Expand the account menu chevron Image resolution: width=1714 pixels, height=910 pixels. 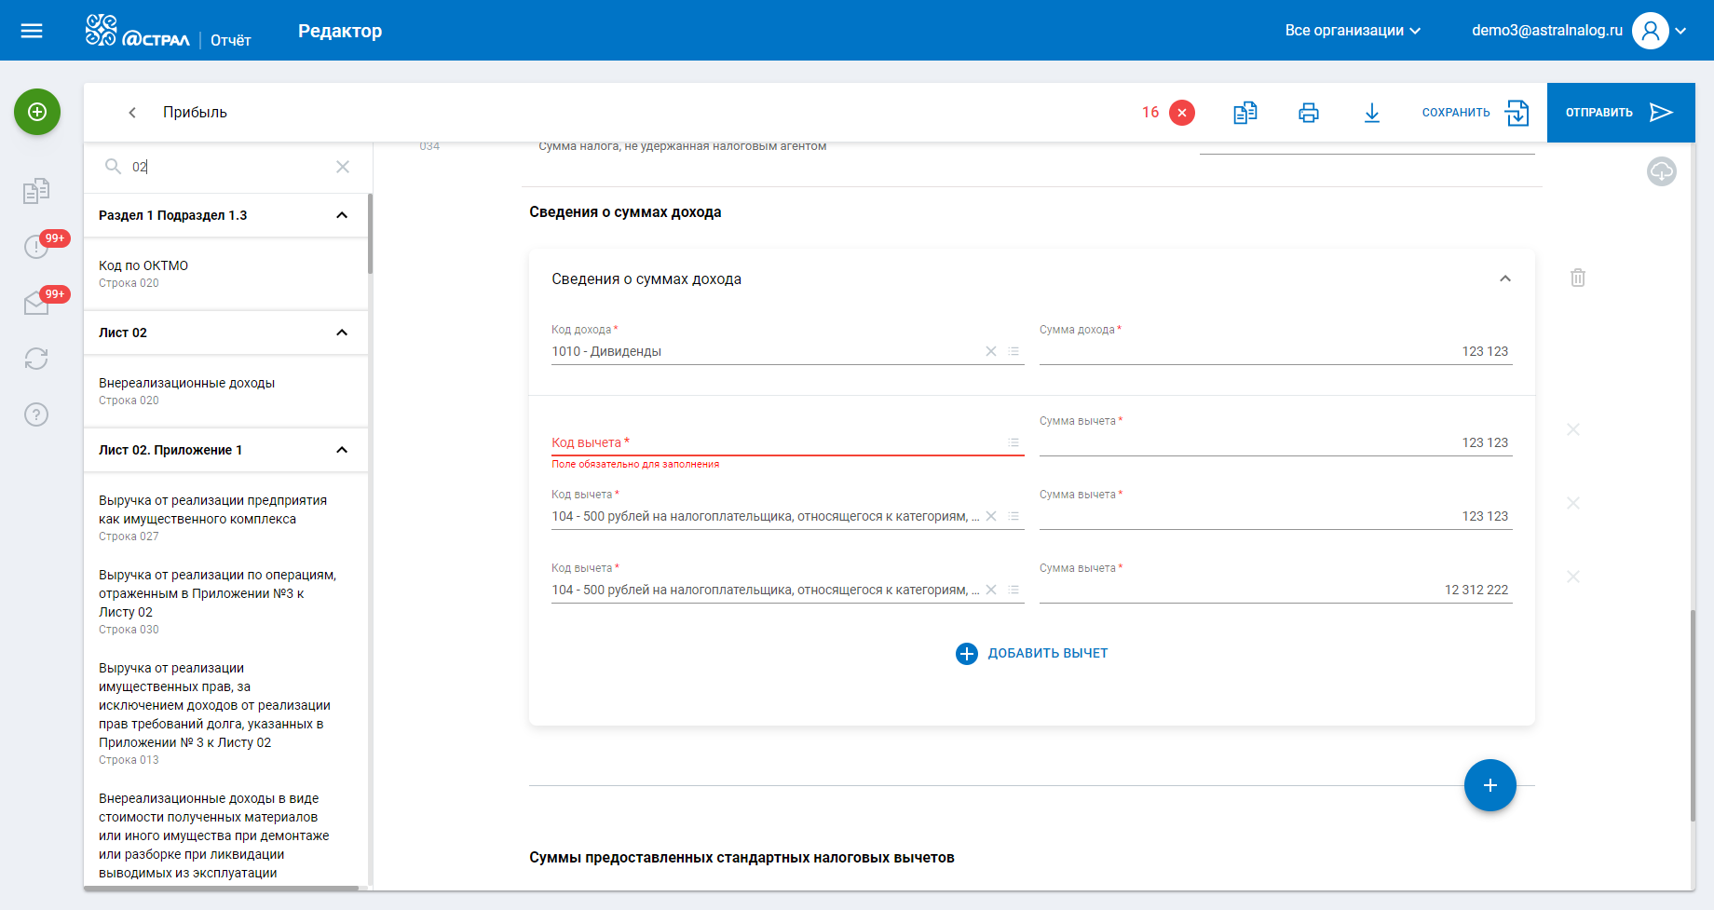[1681, 31]
